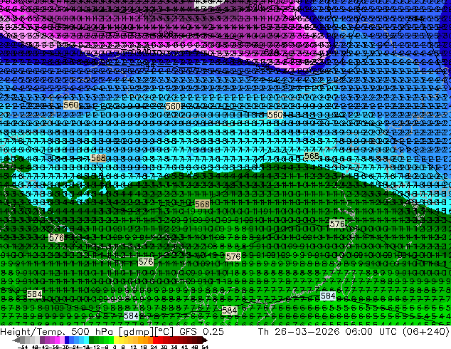Viewport: 451px width, 349px height.
Task: Select the bright red swatch in the legend
Action: click(x=155, y=340)
